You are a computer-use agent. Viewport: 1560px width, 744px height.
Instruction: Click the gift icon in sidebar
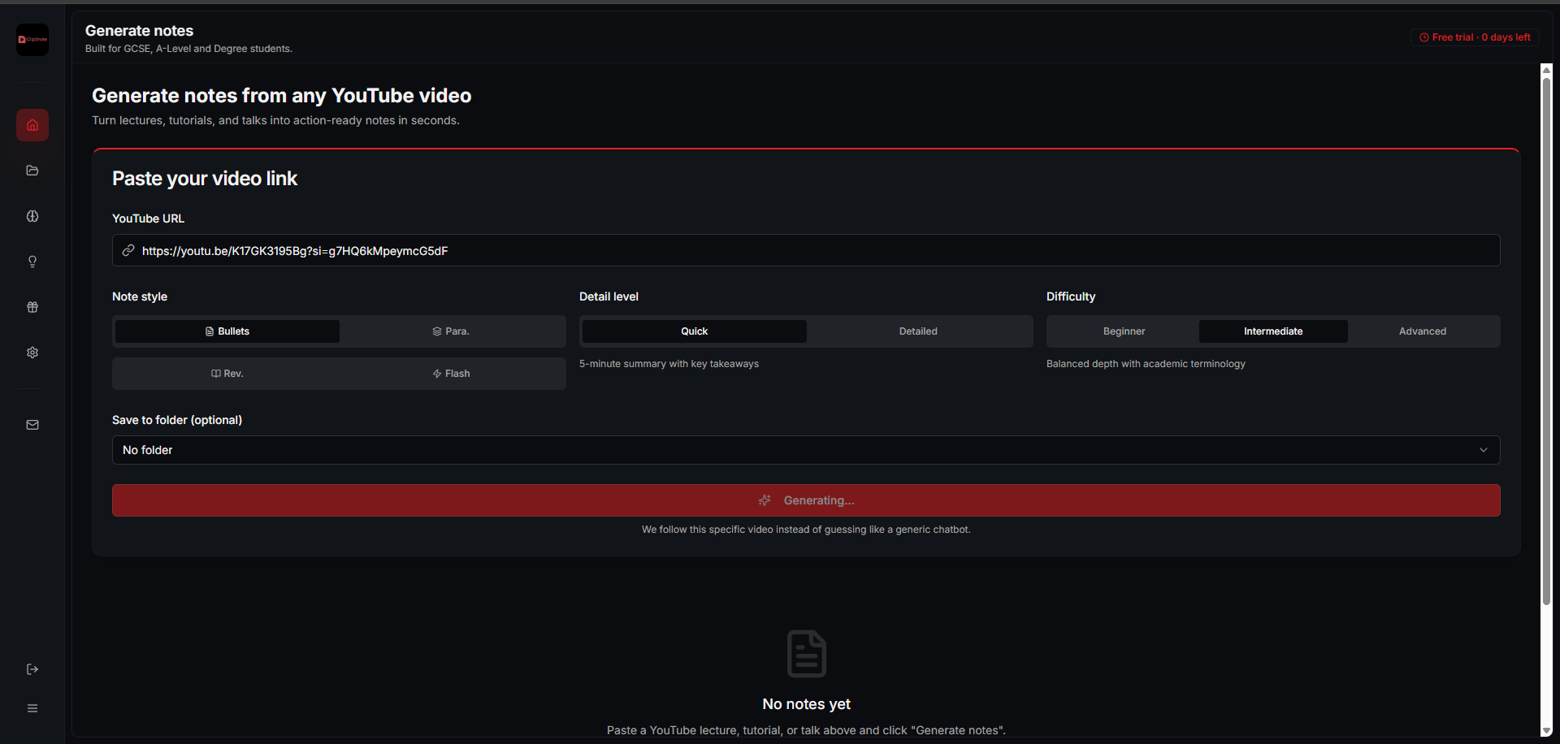32,307
